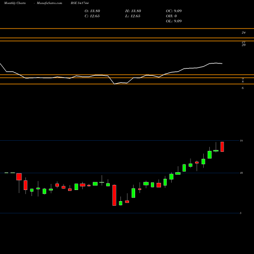
Task: Select the latest red candlestick at chart end
Action: point(222,147)
